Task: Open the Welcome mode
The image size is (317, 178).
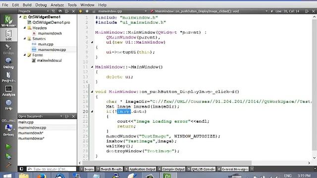Action: pyautogui.click(x=8, y=21)
